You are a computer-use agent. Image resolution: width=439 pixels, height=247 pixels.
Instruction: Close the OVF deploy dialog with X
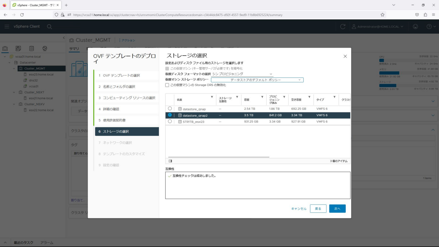tap(345, 56)
